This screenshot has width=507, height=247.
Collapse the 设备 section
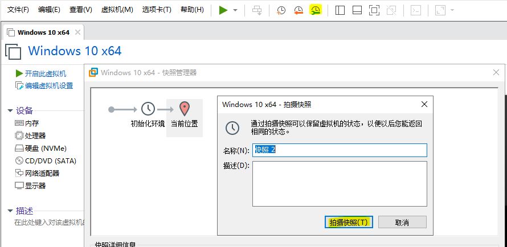click(x=10, y=110)
